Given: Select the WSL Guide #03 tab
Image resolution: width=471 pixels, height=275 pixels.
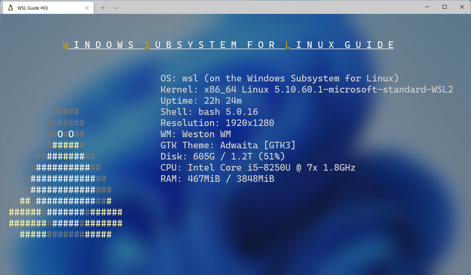Looking at the screenshot, I should coord(48,8).
